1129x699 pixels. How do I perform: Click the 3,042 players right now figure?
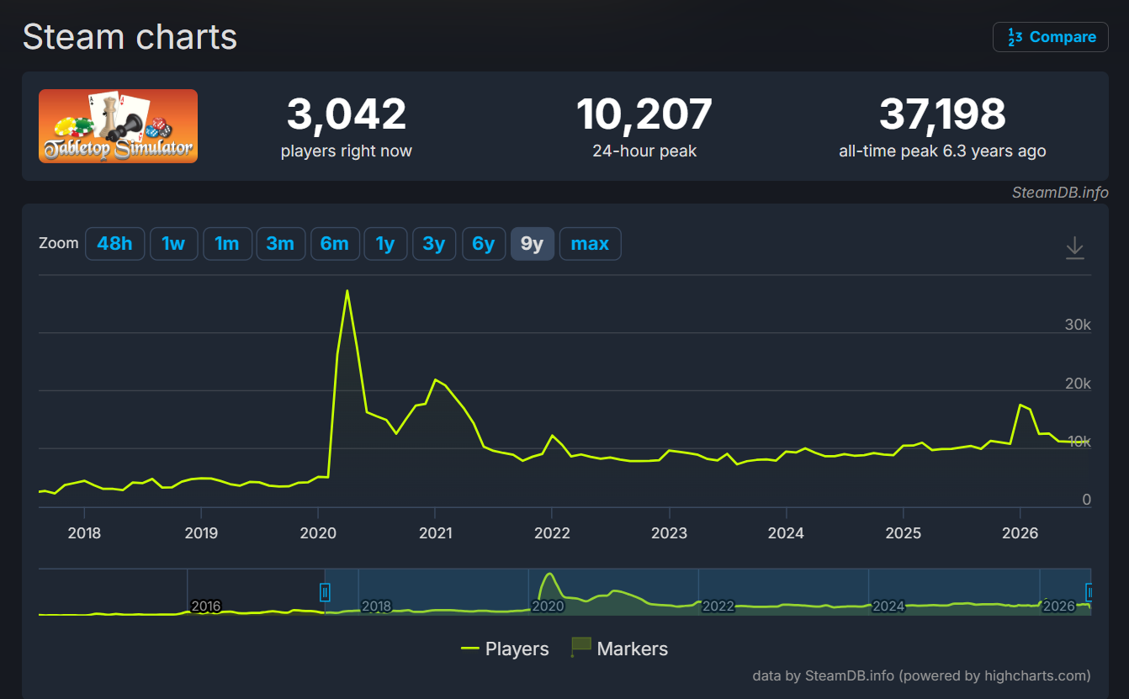click(347, 114)
